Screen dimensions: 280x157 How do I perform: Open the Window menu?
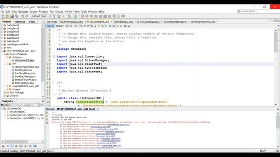pyautogui.click(x=93, y=12)
